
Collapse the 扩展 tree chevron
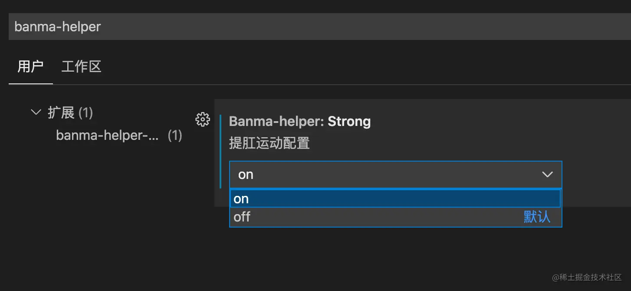pos(36,112)
